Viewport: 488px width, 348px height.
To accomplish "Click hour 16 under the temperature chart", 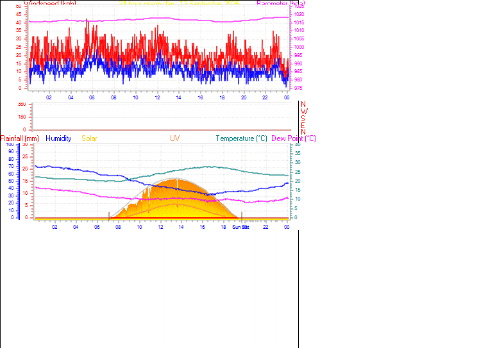I will 202,227.
